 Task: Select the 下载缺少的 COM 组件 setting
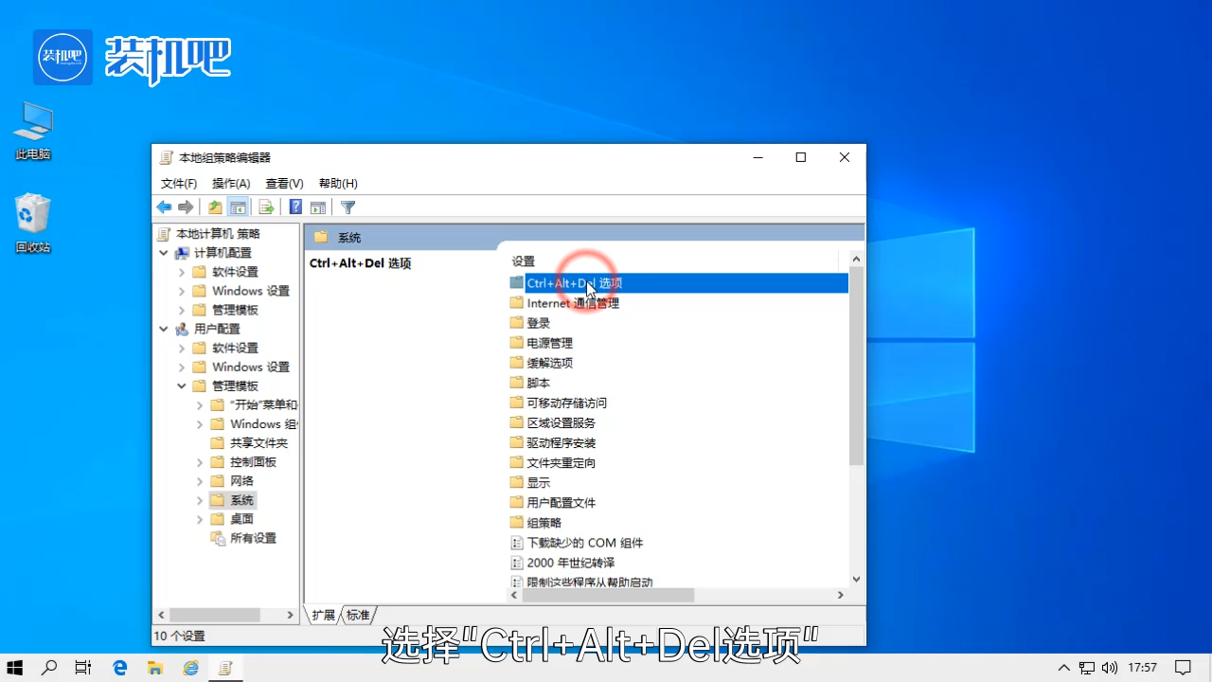584,542
